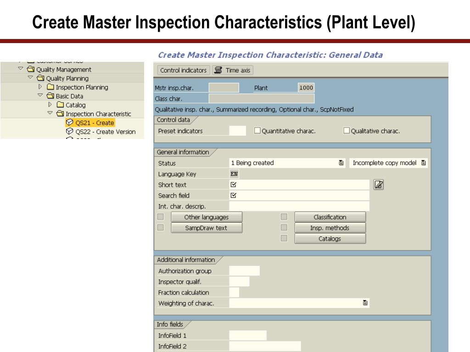Click the Search field input box
Image resolution: width=470 pixels, height=352 pixels.
coord(299,195)
